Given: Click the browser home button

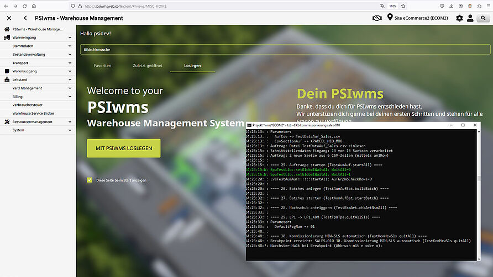Looking at the screenshot, I should pyautogui.click(x=34, y=6).
